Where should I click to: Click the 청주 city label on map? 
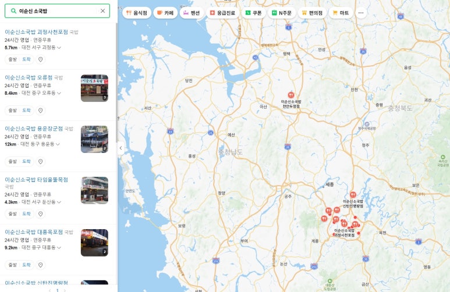tap(366, 145)
